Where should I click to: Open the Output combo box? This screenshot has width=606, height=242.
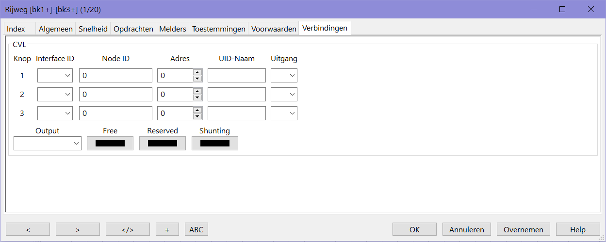coord(48,143)
